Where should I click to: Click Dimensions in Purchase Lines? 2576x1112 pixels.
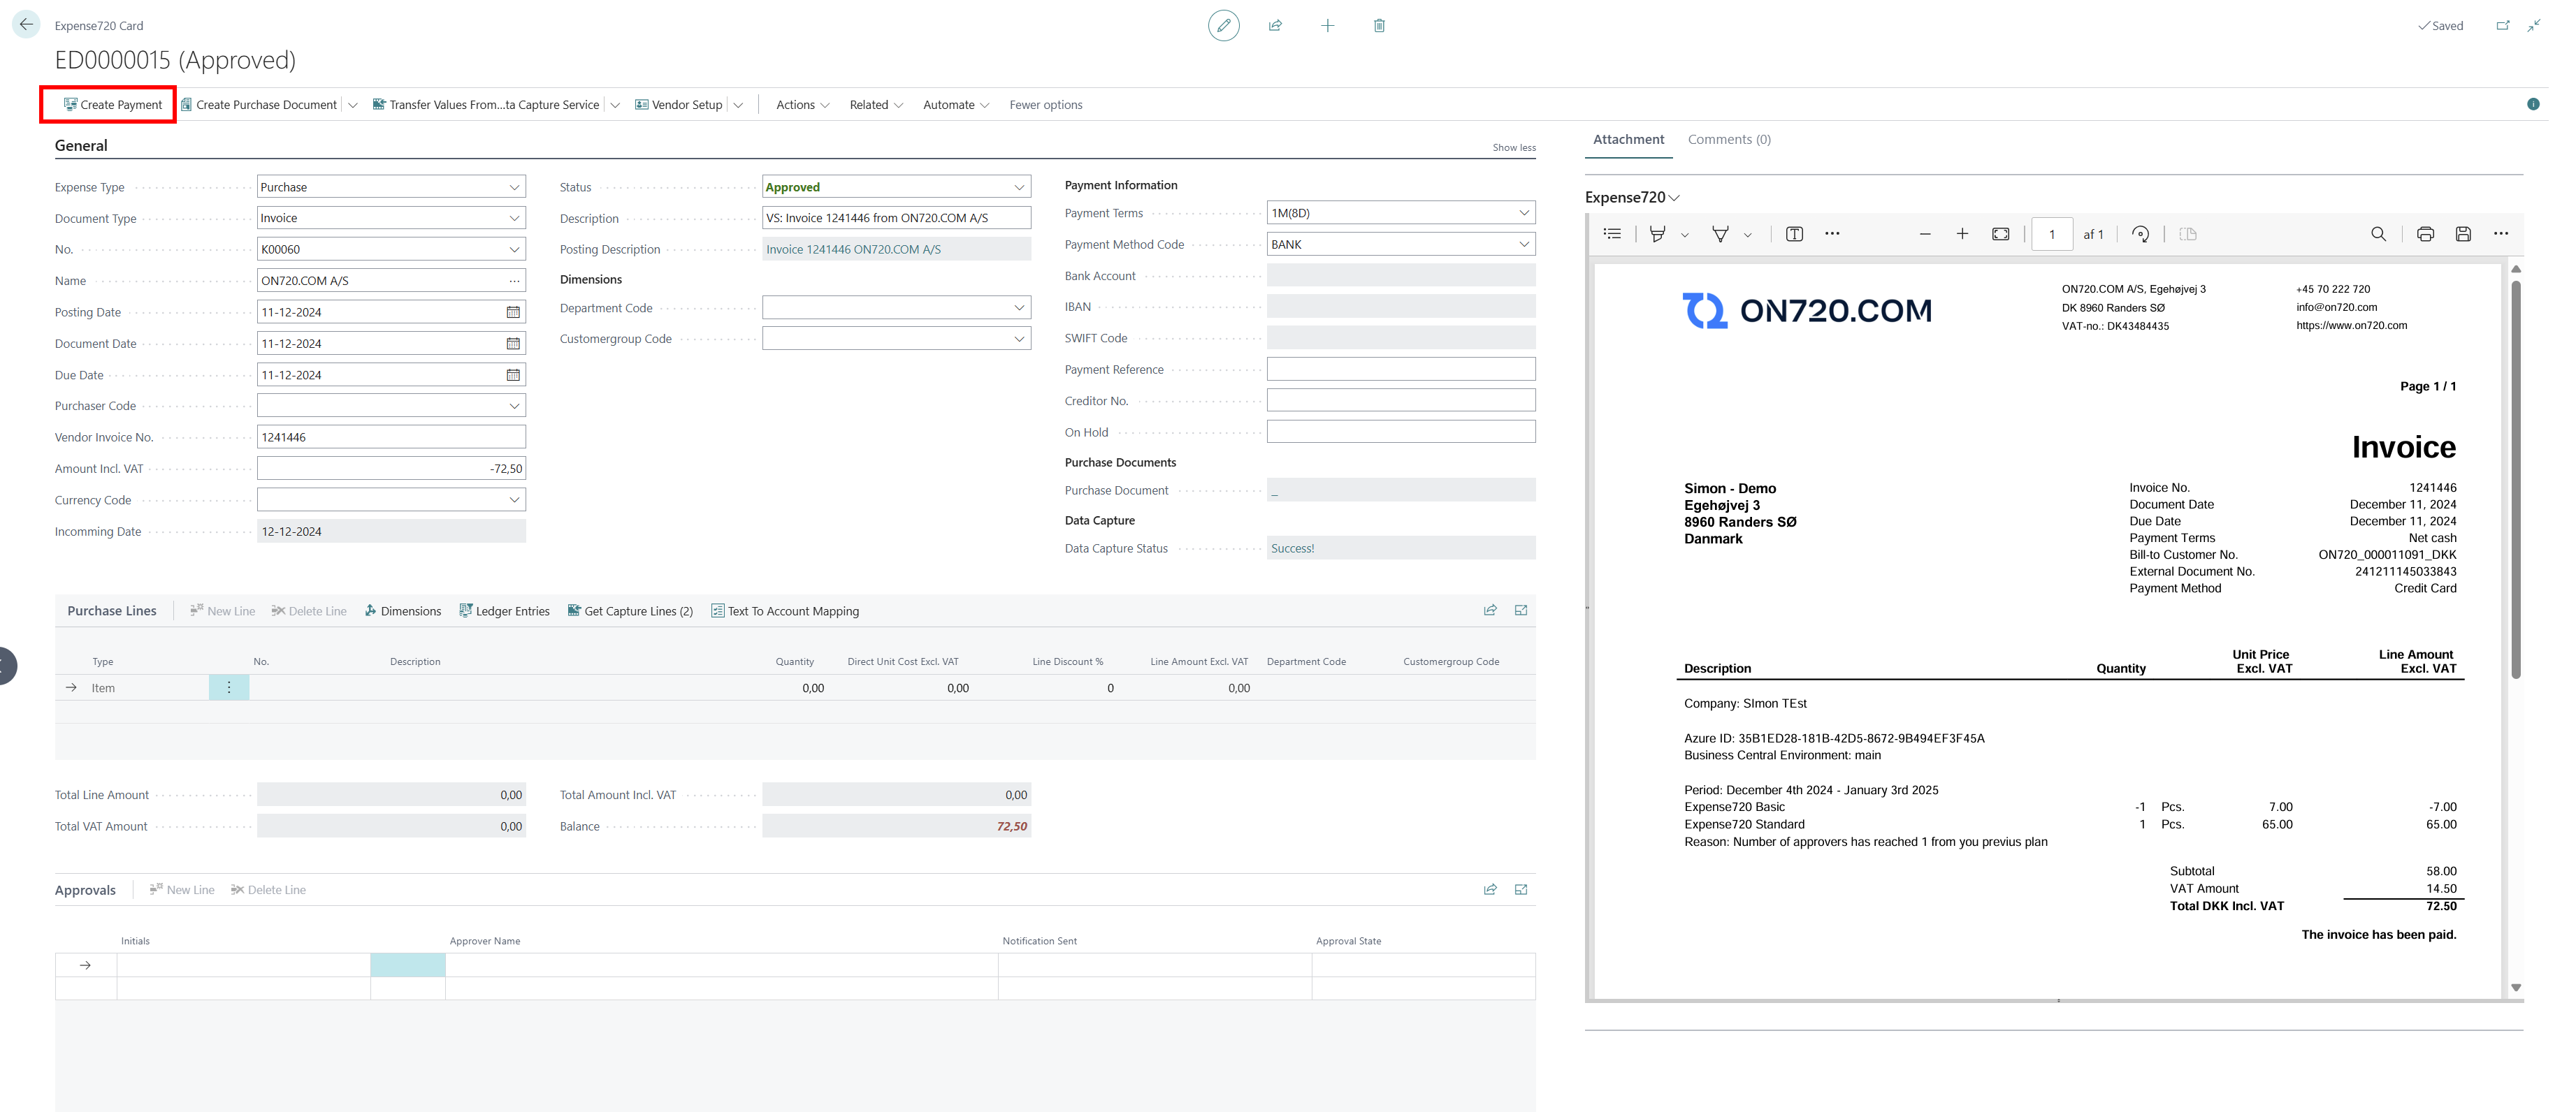coord(402,611)
